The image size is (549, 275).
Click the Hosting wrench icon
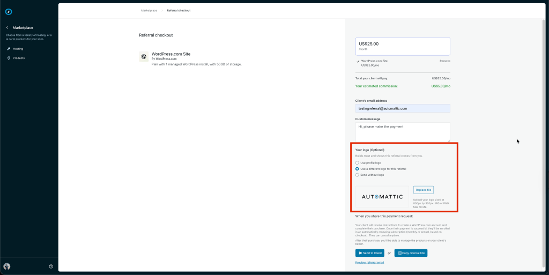click(9, 49)
